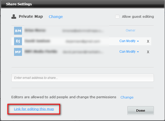Click Change link for editor permissions
The image size is (165, 121).
[x=127, y=97]
